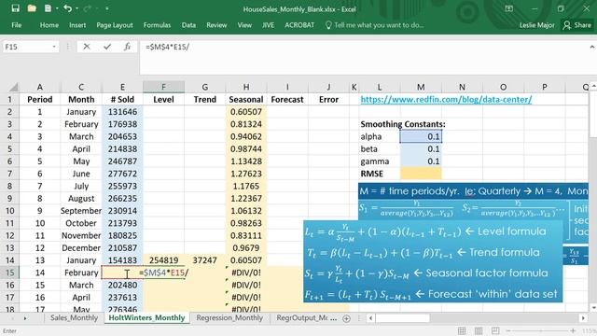Viewport: 597px width, 336px height.
Task: Switch to Normal view icon in status bar
Action: 462,330
